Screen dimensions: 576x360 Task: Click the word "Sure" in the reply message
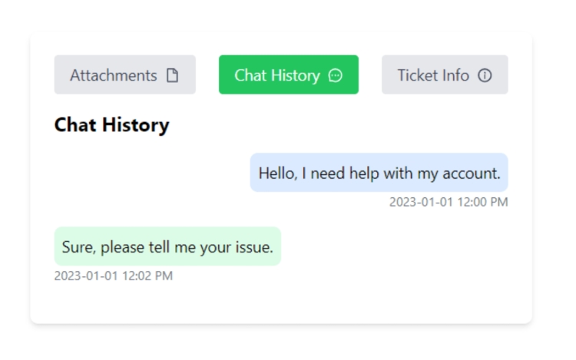pos(78,247)
